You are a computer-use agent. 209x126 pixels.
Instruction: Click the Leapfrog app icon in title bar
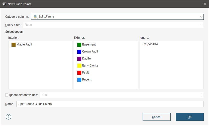point(4,4)
